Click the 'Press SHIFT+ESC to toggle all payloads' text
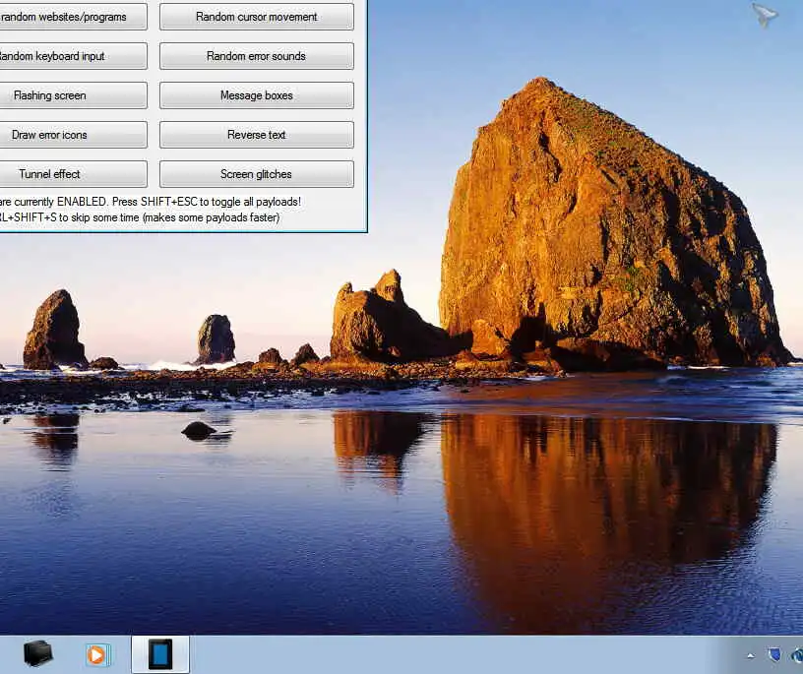This screenshot has height=674, width=803. (x=207, y=202)
